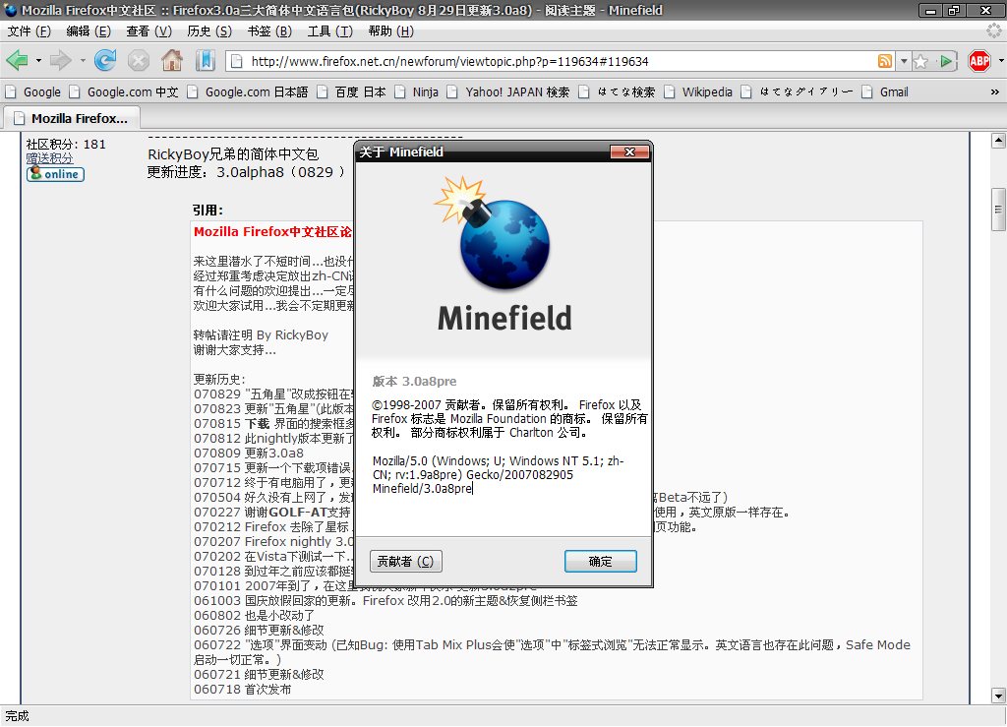Open the 百度 日本 bookmark
This screenshot has width=1007, height=727.
[352, 91]
